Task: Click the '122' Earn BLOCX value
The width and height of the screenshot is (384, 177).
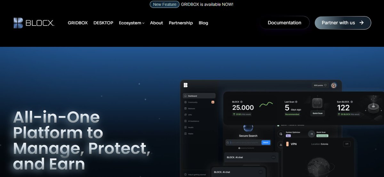Action: 343,108
